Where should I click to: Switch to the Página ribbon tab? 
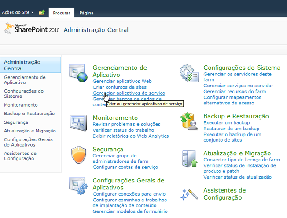[86, 13]
